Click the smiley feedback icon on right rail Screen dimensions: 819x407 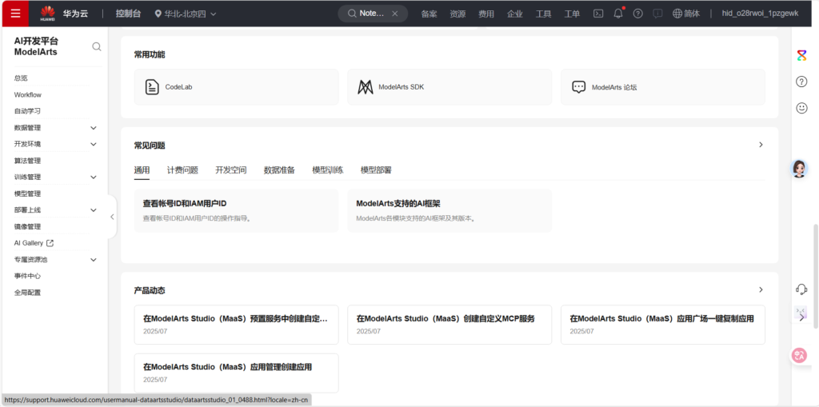point(801,108)
